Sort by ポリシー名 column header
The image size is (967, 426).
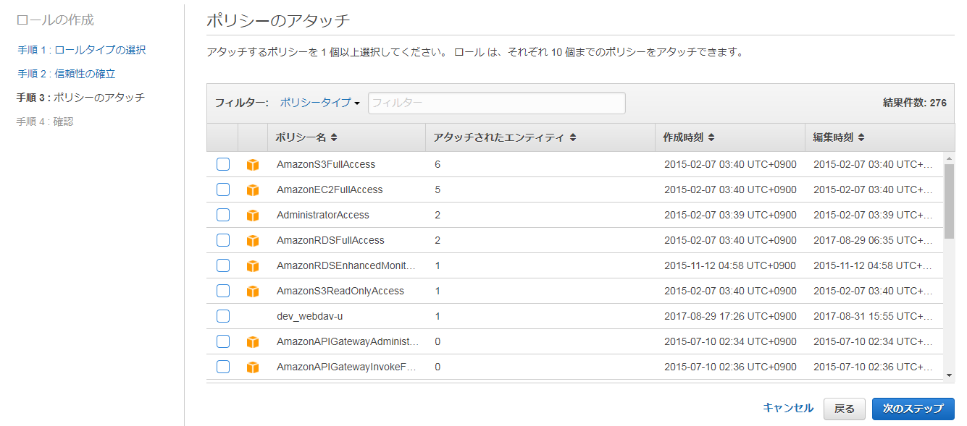(306, 137)
